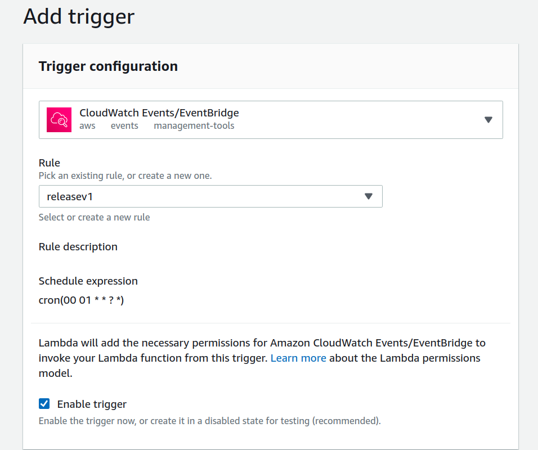This screenshot has width=538, height=450.
Task: Click the Add trigger page heading
Action: pyautogui.click(x=78, y=17)
